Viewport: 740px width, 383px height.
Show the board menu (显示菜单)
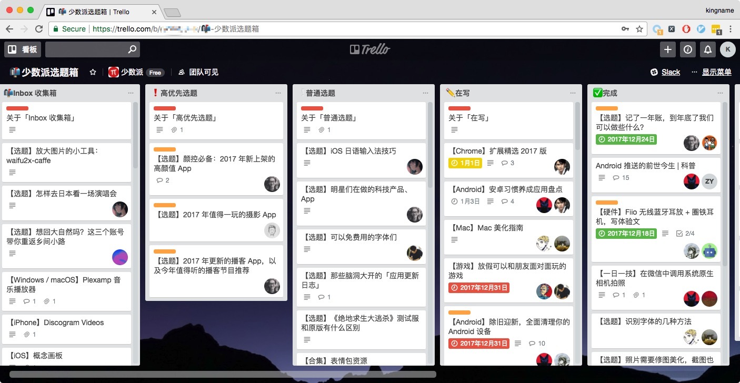coord(711,72)
